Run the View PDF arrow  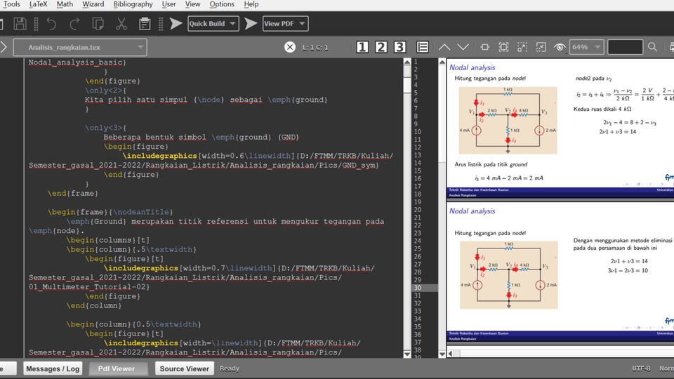tap(251, 24)
